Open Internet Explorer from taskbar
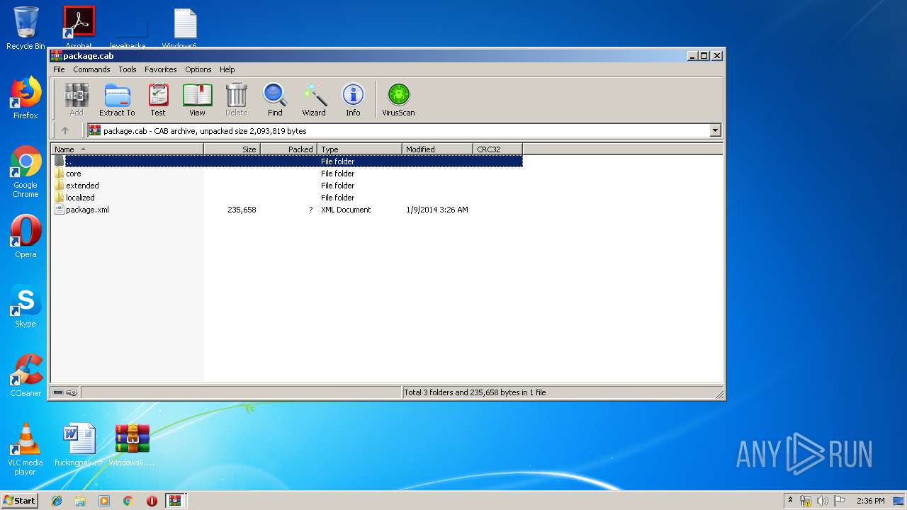The width and height of the screenshot is (907, 510). click(57, 501)
